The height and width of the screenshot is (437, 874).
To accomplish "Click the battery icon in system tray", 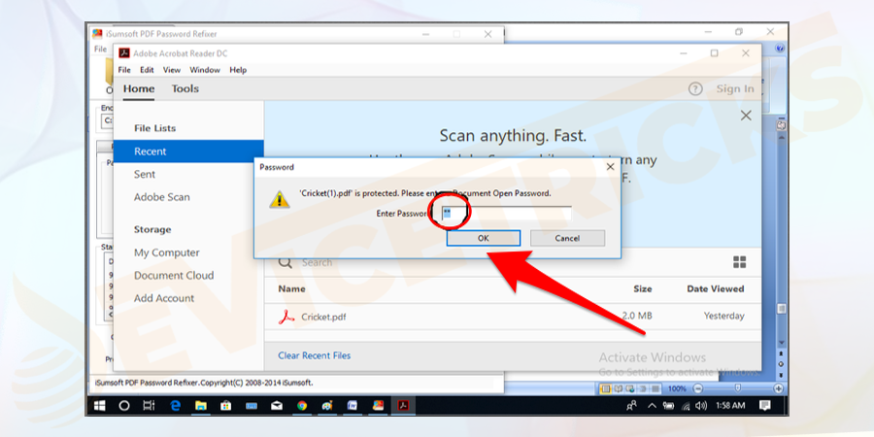I will click(669, 406).
